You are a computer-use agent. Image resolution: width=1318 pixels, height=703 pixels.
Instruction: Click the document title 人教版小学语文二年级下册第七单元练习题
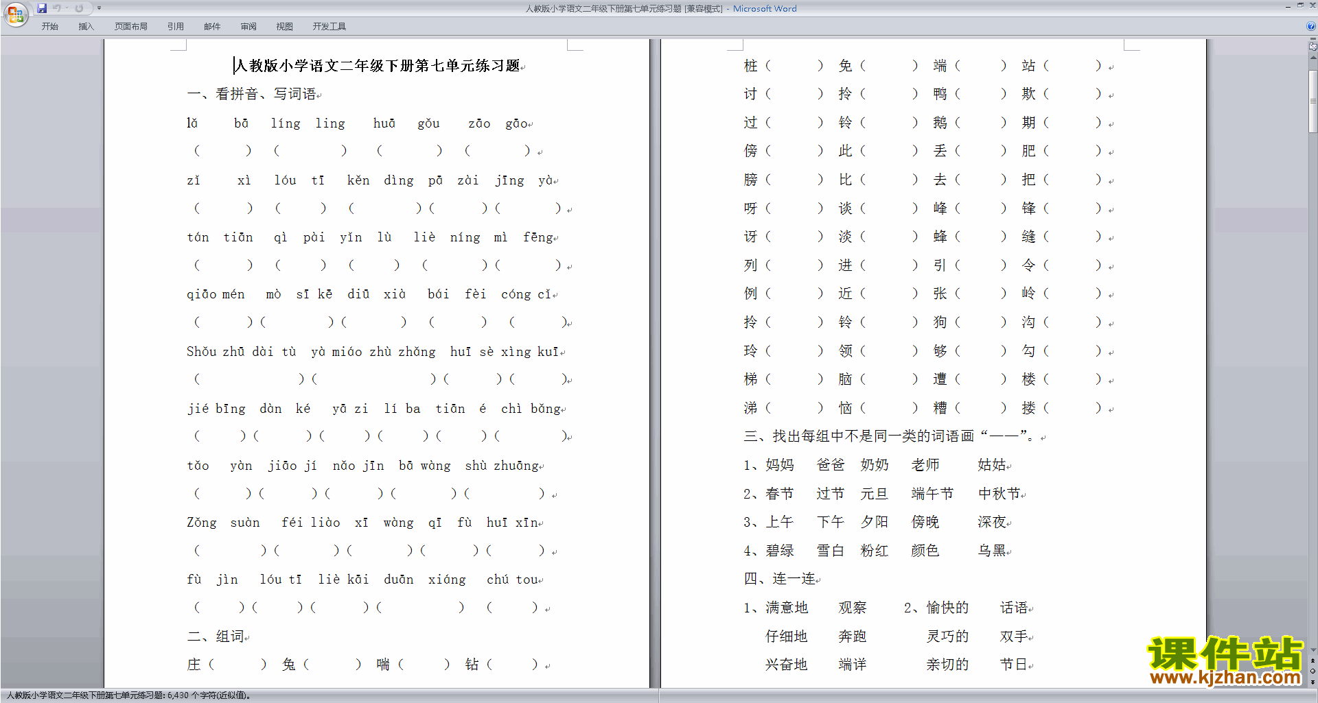378,66
